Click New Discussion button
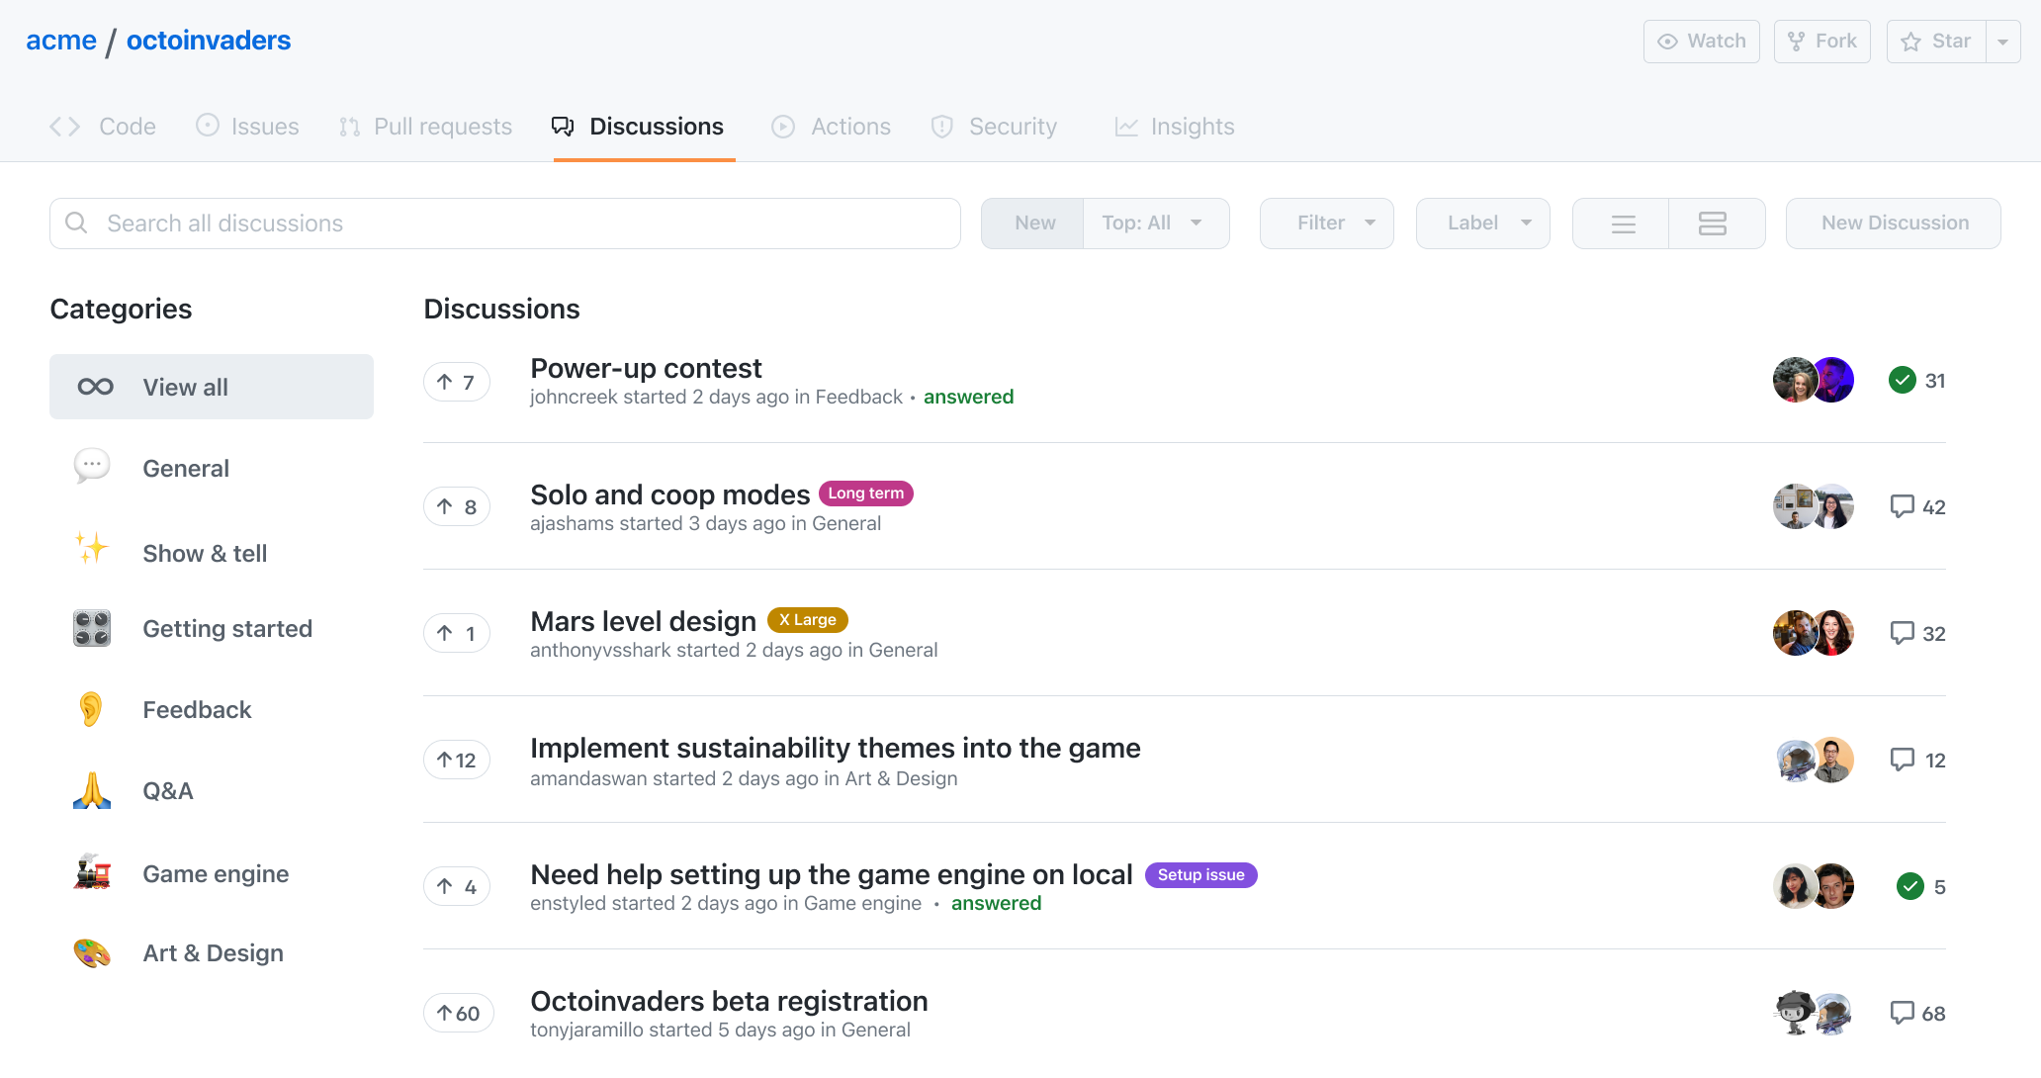 [x=1893, y=223]
